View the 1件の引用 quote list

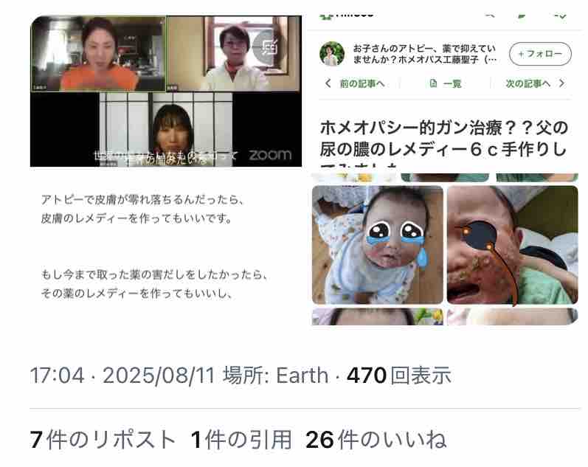point(241,439)
